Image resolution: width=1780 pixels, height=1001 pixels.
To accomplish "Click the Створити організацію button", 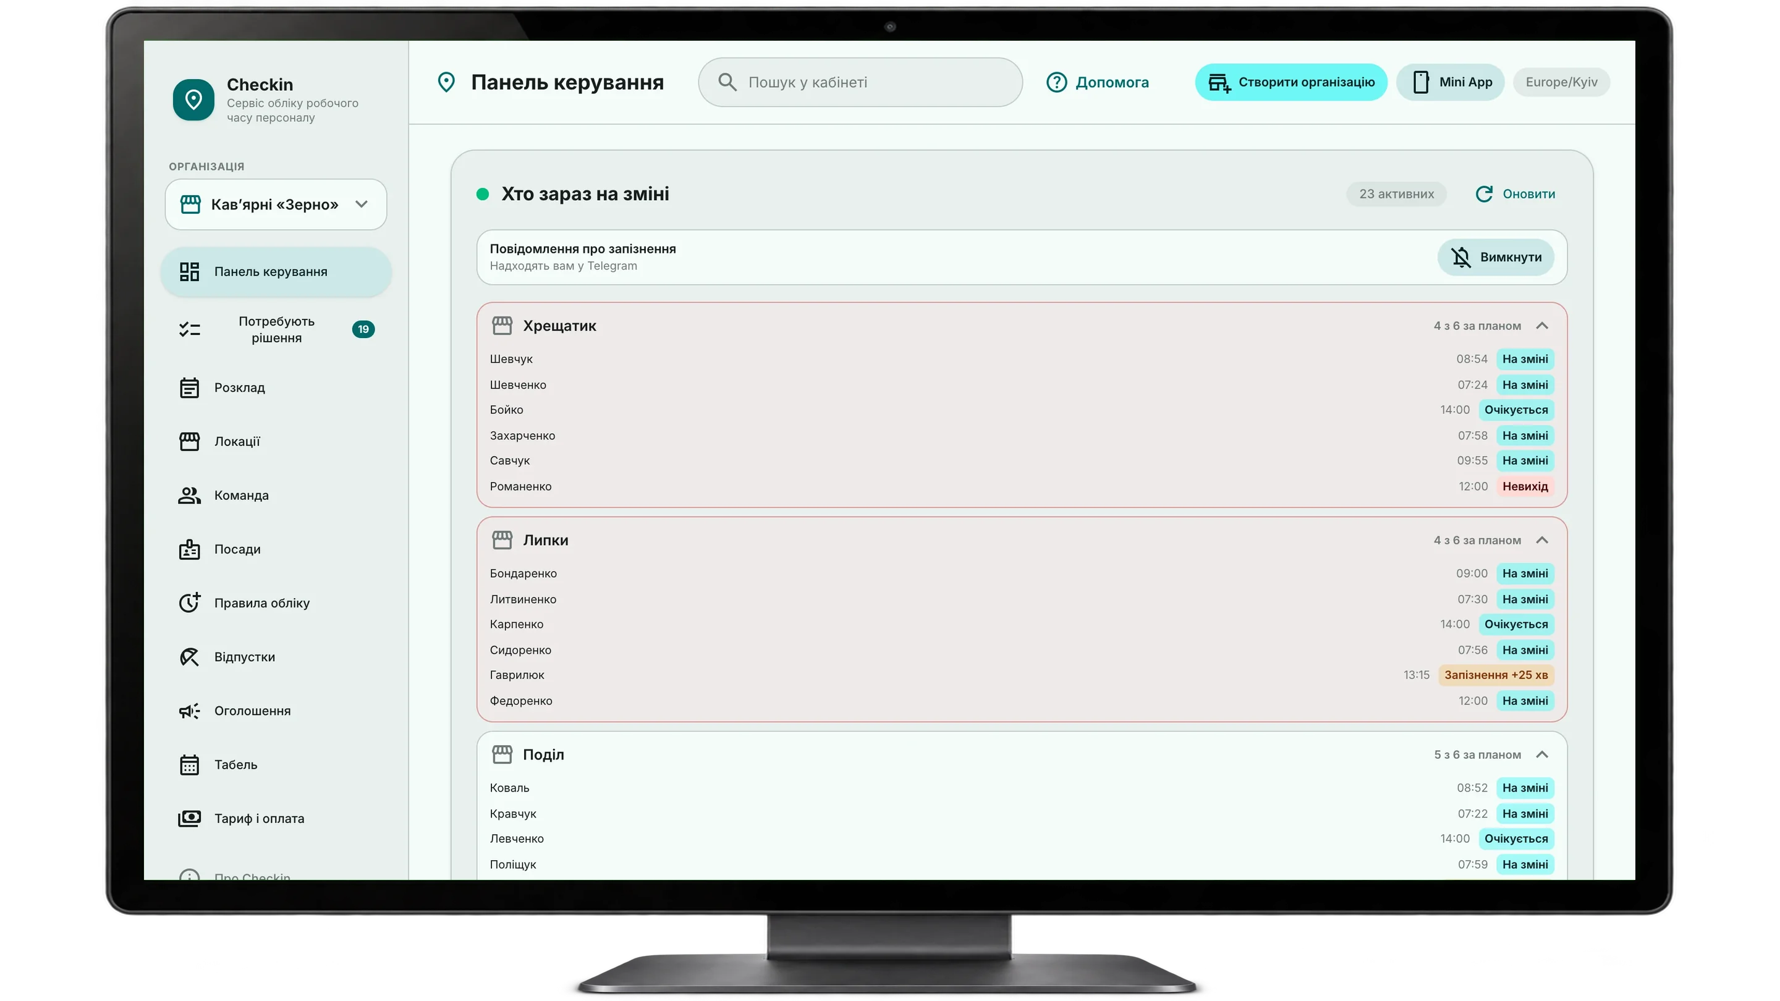I will coord(1290,82).
